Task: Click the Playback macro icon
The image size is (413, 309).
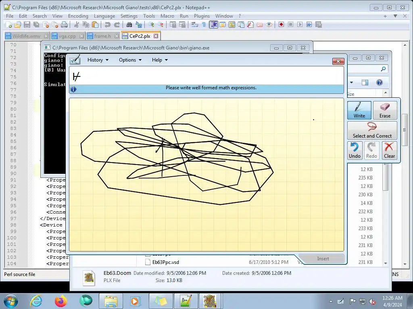Action: pos(300,25)
